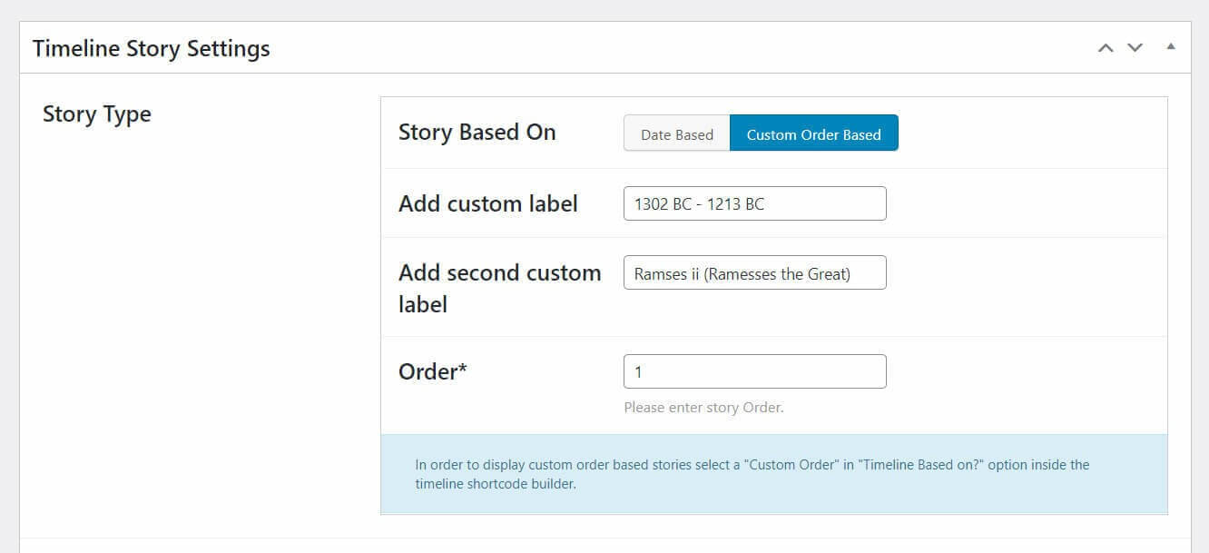Click the Order* field label

431,370
